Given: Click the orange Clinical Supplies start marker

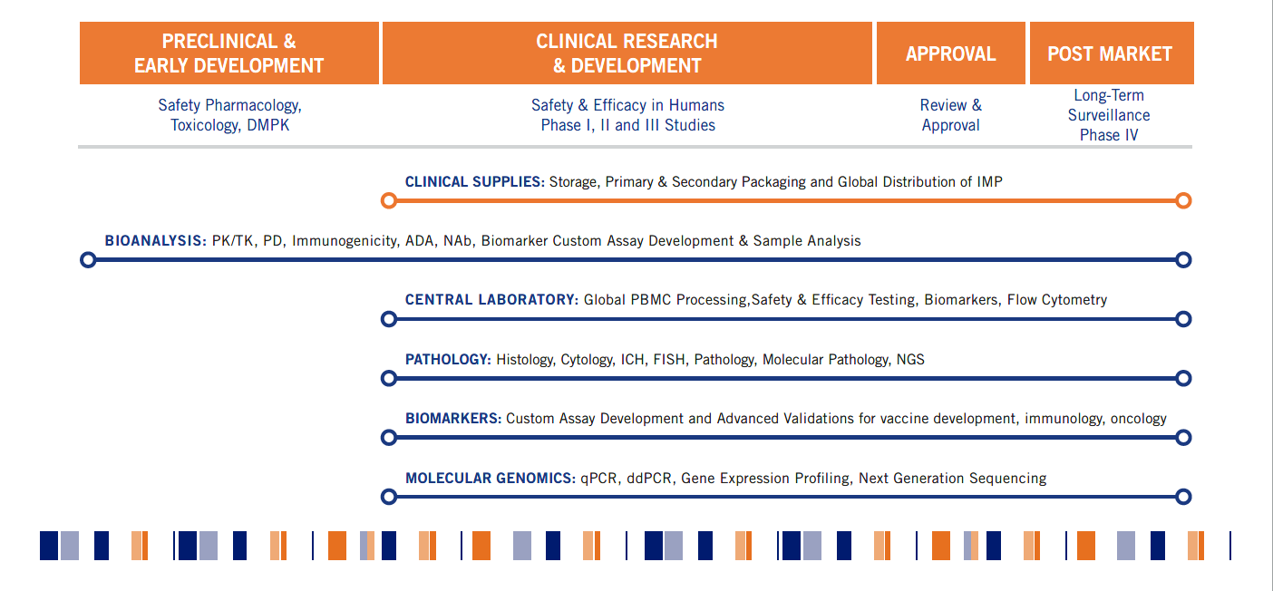Looking at the screenshot, I should [x=389, y=201].
